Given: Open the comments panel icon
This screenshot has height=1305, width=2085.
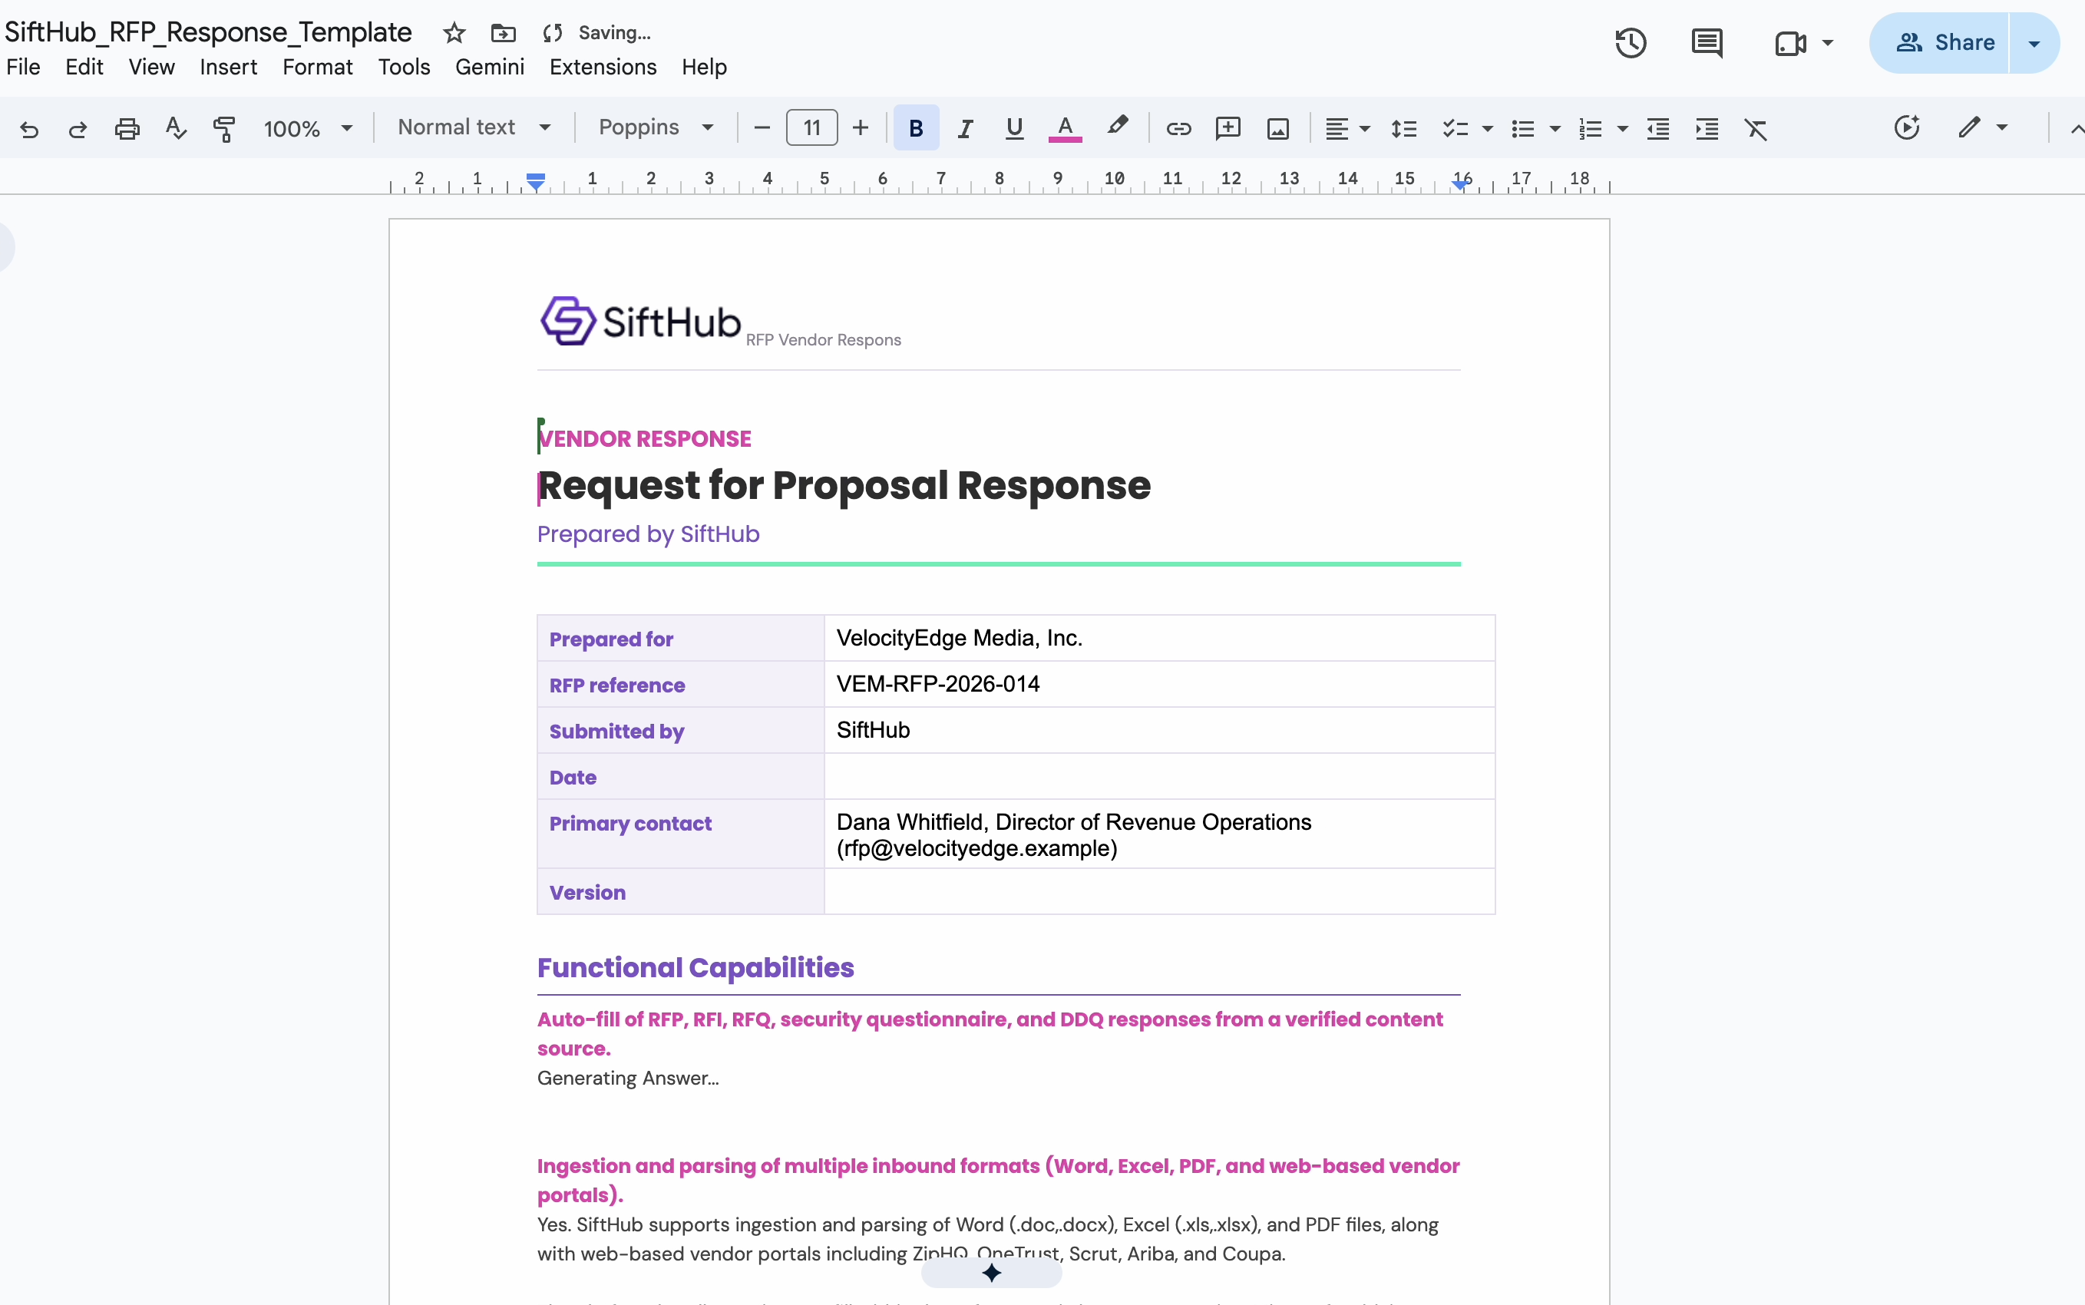Looking at the screenshot, I should point(1706,42).
